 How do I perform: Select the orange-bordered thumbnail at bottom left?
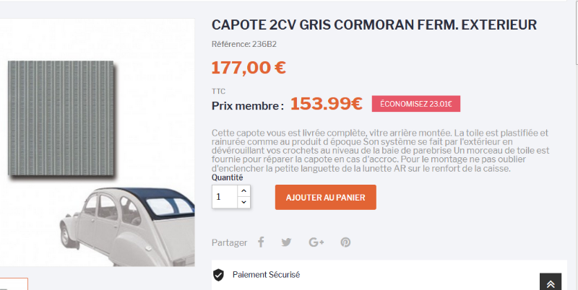(x=14, y=284)
